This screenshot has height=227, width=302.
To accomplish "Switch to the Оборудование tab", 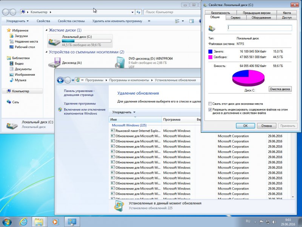I will coord(261,17).
